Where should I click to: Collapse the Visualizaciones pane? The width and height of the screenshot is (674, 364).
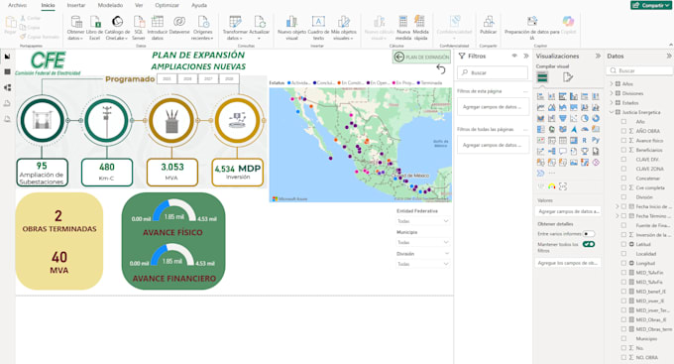[598, 56]
